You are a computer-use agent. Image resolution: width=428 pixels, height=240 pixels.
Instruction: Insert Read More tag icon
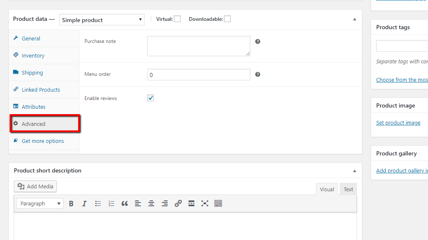[x=191, y=203]
